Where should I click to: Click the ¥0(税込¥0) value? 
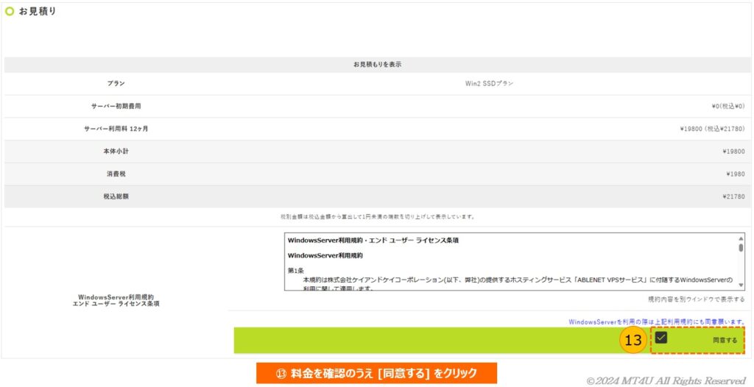pos(728,106)
